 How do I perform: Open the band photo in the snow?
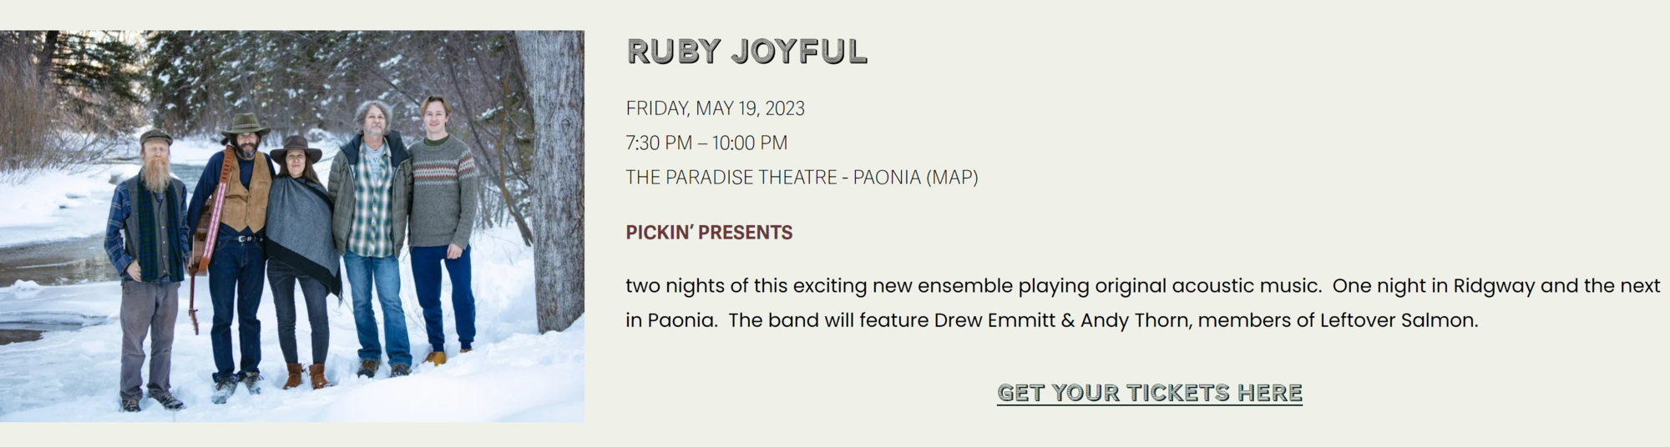pyautogui.click(x=292, y=226)
